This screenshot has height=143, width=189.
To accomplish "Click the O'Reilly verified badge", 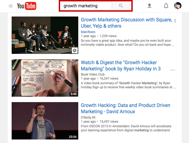I will (94, 117).
